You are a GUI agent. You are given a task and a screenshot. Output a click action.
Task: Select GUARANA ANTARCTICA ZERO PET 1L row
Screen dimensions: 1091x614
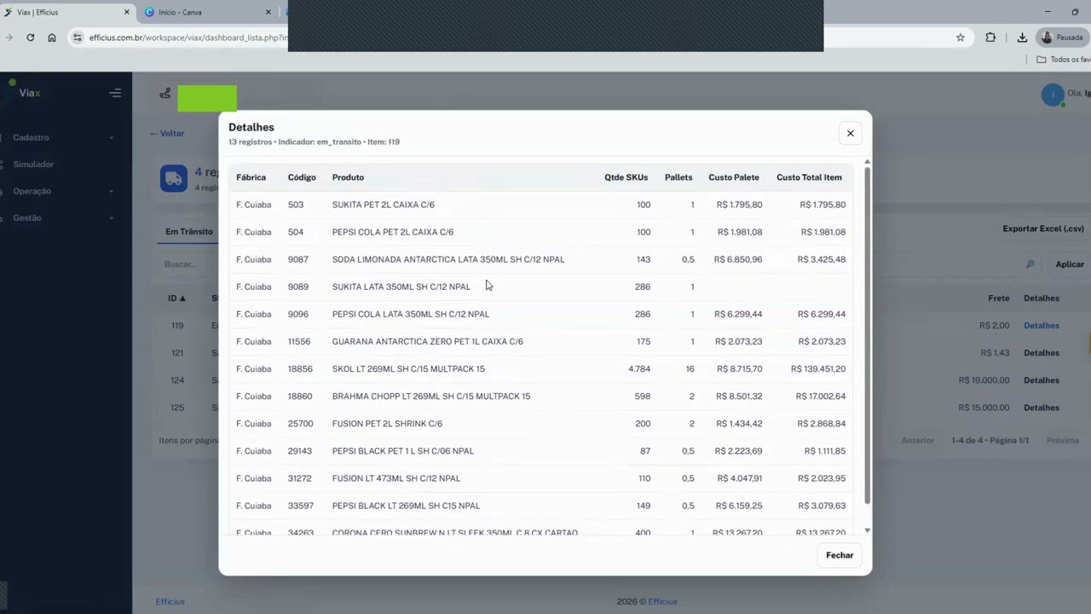(540, 341)
